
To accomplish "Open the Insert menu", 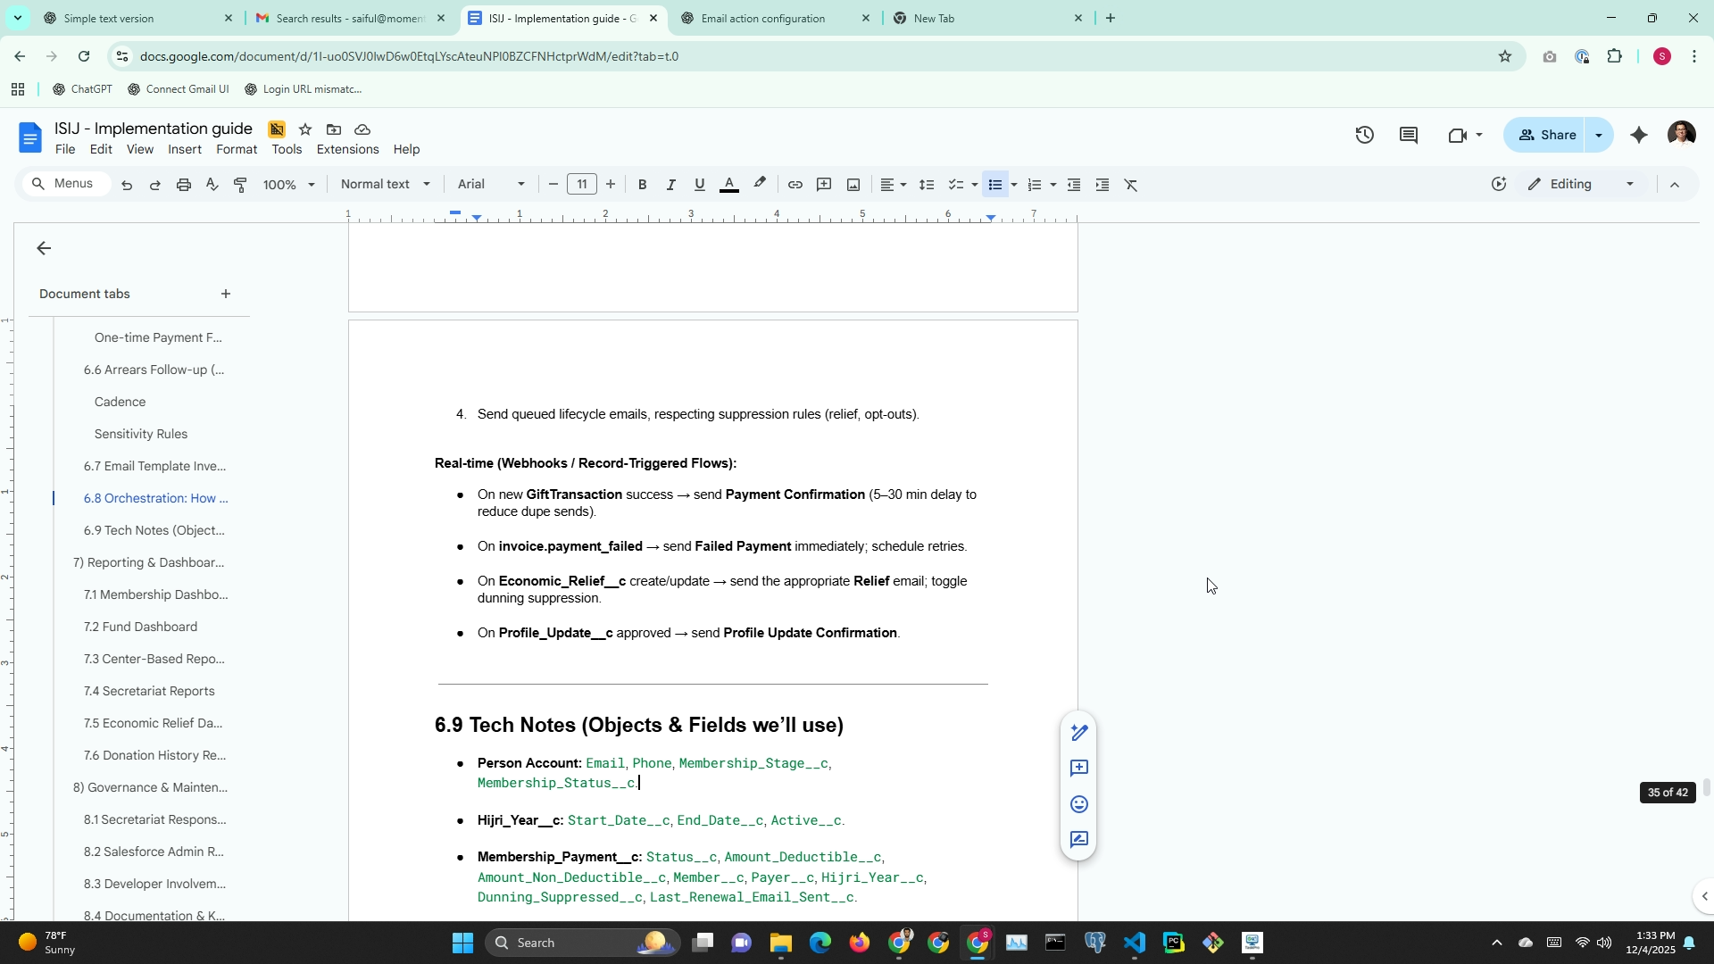I will coord(184,149).
